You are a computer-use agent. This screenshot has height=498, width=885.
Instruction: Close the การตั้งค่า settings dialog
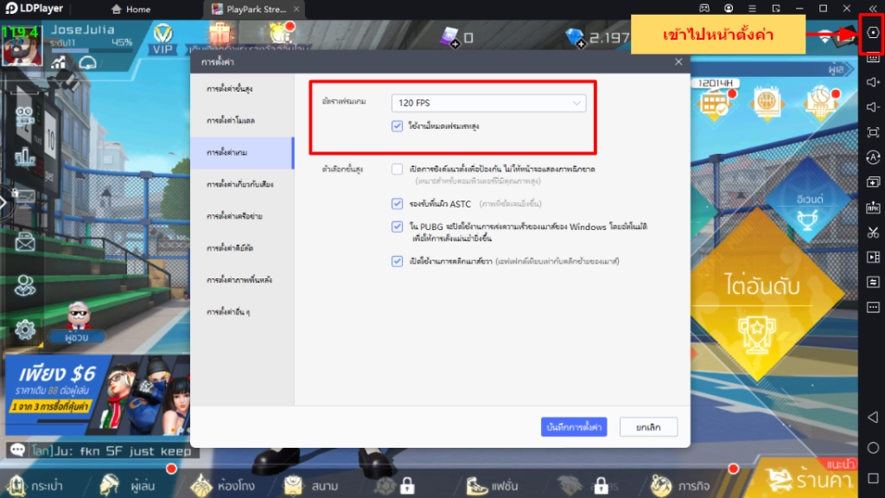click(678, 61)
